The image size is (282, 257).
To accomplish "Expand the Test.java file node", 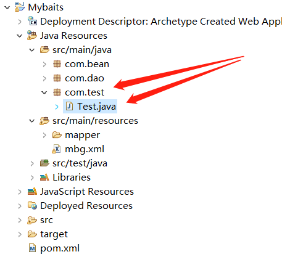I will click(x=57, y=107).
